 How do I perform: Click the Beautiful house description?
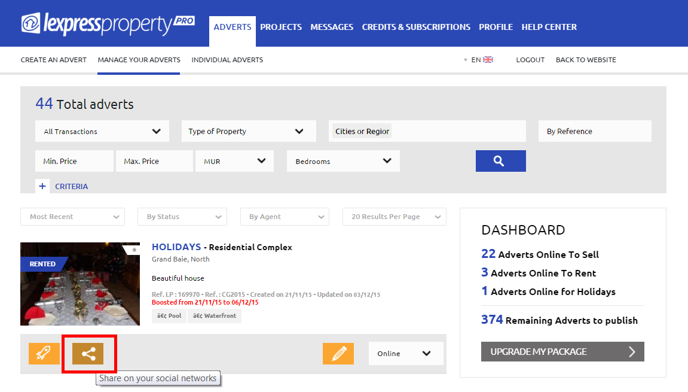point(178,278)
